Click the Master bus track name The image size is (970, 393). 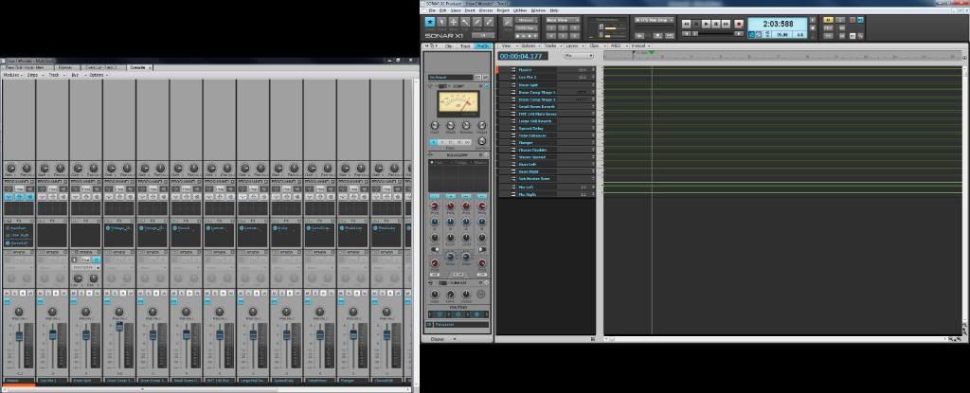point(526,70)
